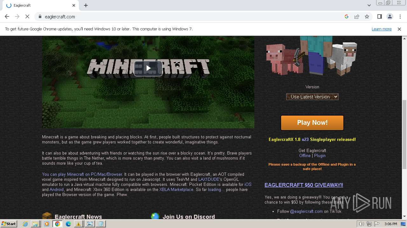Click the scrollbar down arrow
The width and height of the screenshot is (407, 228).
[404, 217]
